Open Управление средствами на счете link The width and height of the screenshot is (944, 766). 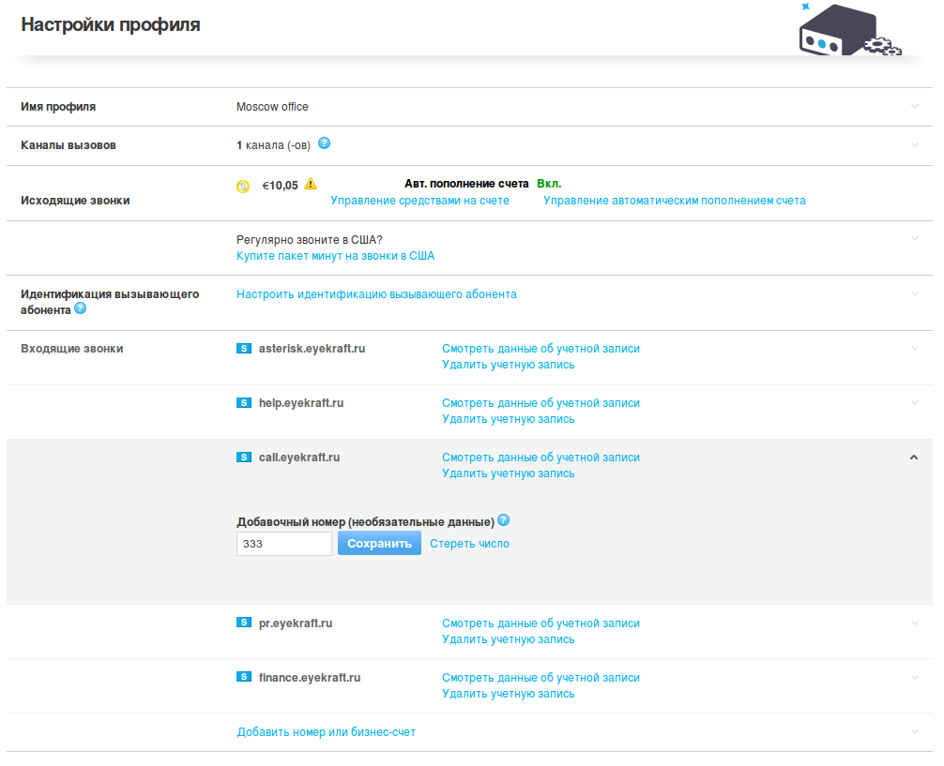(x=419, y=201)
